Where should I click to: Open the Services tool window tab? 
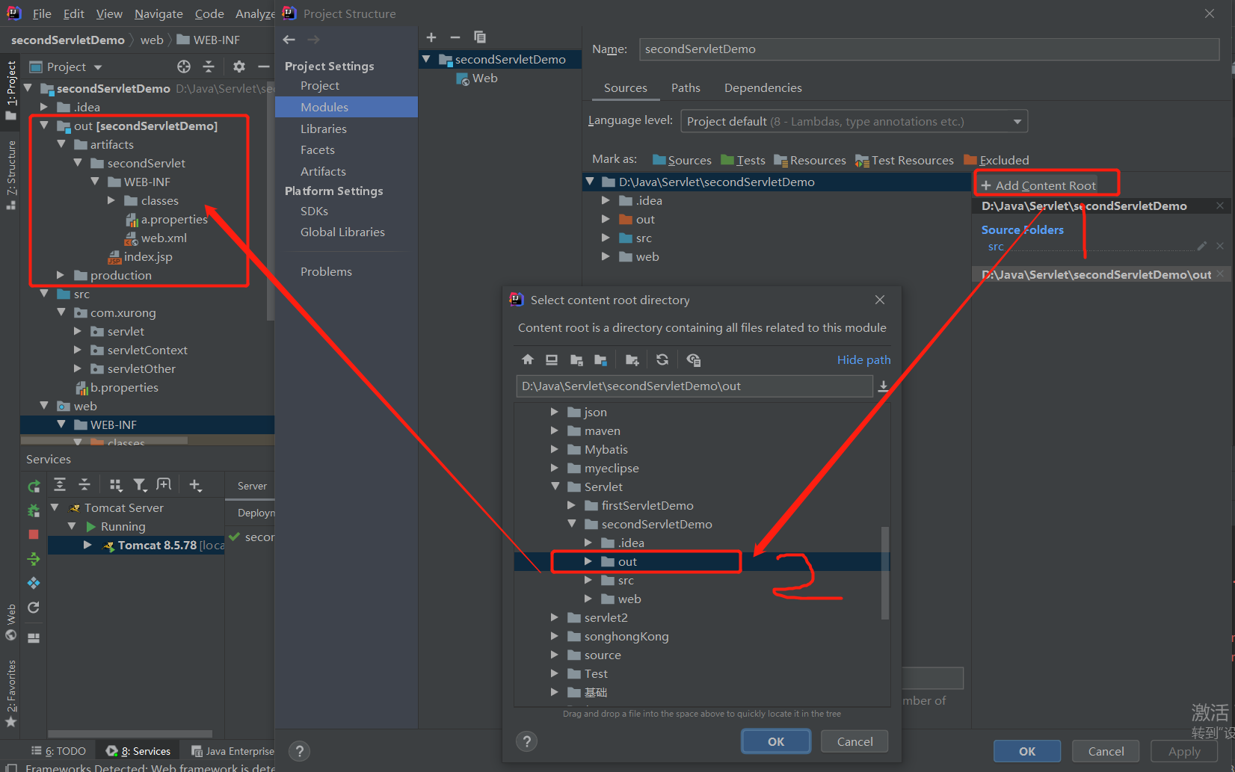(139, 751)
